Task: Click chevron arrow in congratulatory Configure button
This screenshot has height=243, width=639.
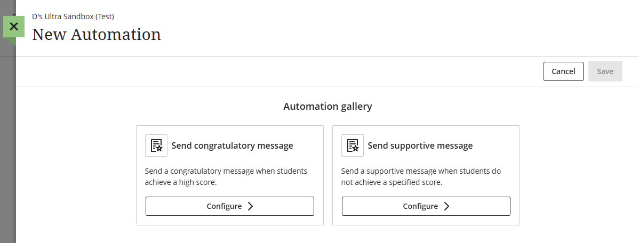Action: [250, 206]
